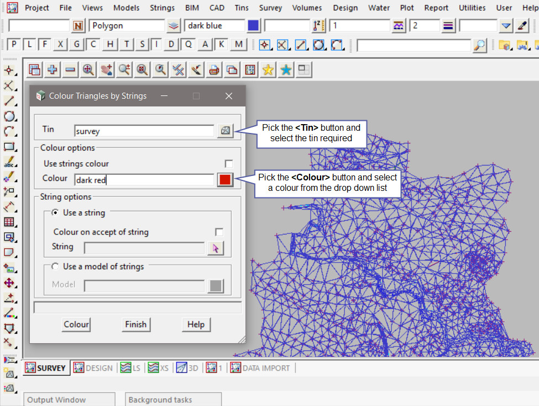The image size is (539, 406).
Task: Select the text 'abc' tool in left toolbar
Action: [x=9, y=162]
